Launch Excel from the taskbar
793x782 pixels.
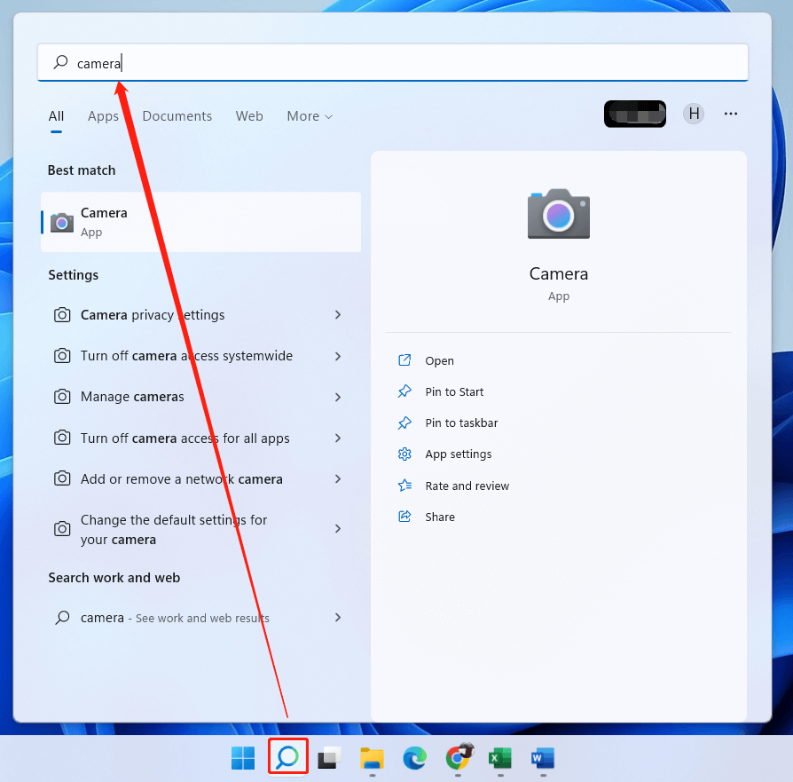[x=499, y=759]
